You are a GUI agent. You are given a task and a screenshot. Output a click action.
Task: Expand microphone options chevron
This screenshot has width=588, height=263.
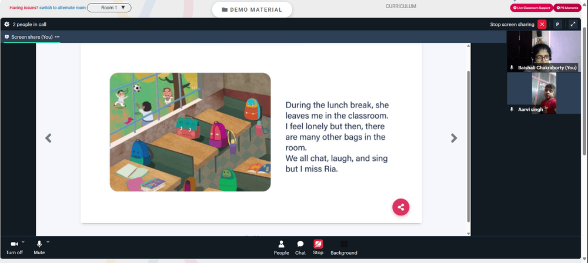click(x=48, y=242)
